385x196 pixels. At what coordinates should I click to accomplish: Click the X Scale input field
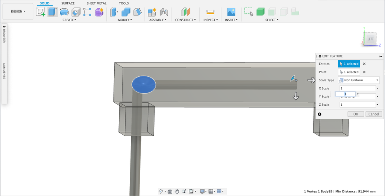(356, 88)
